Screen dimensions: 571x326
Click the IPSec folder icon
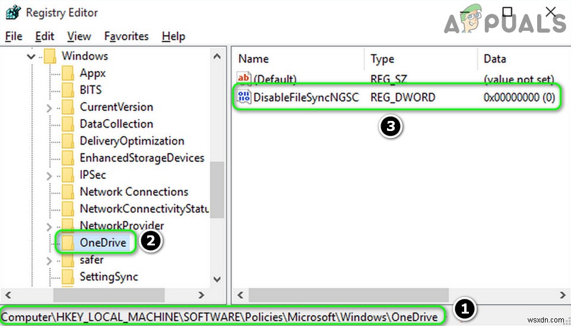[x=68, y=175]
